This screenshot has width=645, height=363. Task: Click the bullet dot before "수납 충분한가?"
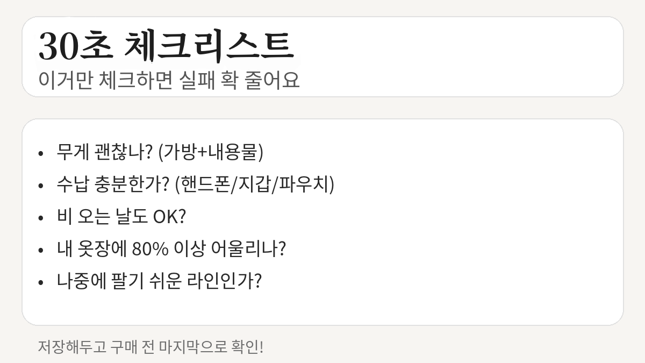pyautogui.click(x=41, y=186)
